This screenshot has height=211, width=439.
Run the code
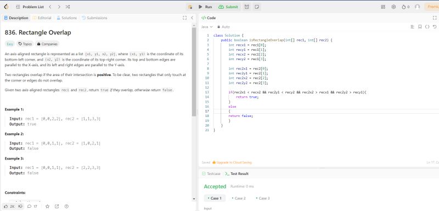[x=205, y=7]
